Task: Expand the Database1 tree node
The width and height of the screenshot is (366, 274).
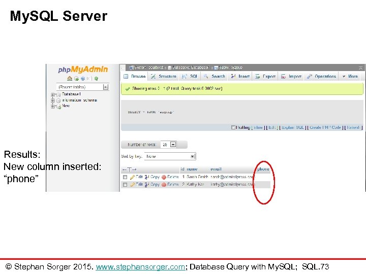Action: (x=53, y=94)
